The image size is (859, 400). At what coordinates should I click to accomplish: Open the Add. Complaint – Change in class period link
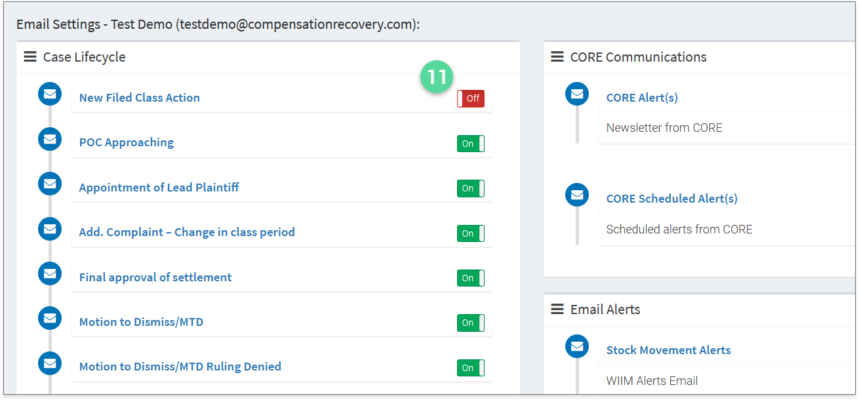[x=187, y=232]
